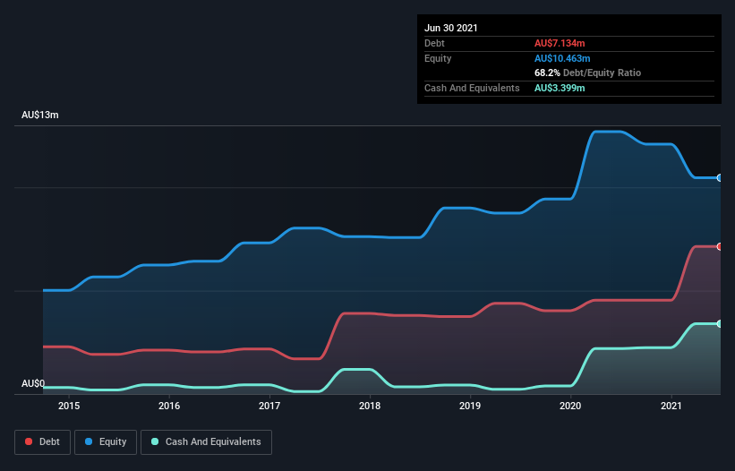
Task: Click the 2020 x-axis label
Action: [570, 406]
